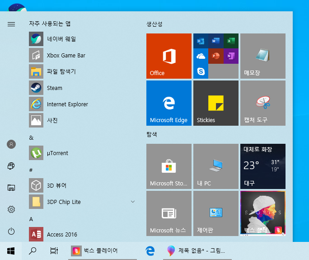The height and width of the screenshot is (260, 309).
Task: Open Internet Explorer from the app list
Action: [82, 104]
